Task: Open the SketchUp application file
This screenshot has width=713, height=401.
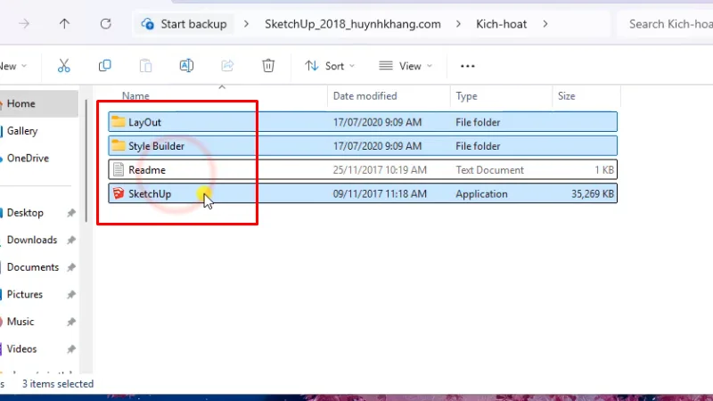Action: point(149,194)
